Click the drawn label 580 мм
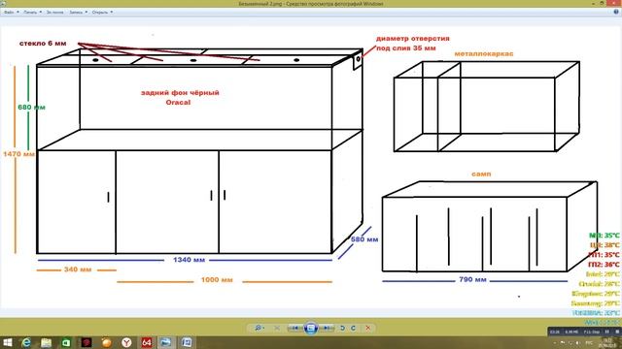622x349 pixels. point(364,239)
